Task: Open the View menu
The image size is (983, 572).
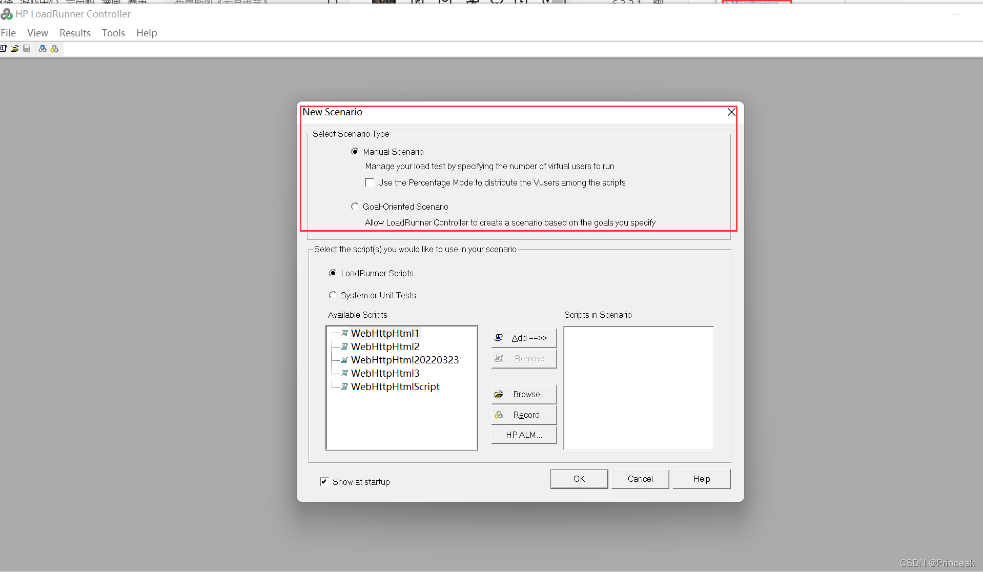Action: [x=37, y=33]
